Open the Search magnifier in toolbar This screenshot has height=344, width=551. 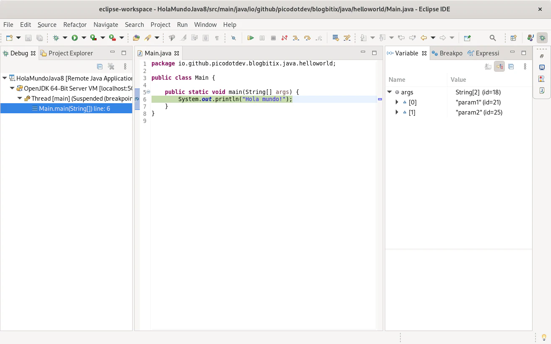[493, 38]
